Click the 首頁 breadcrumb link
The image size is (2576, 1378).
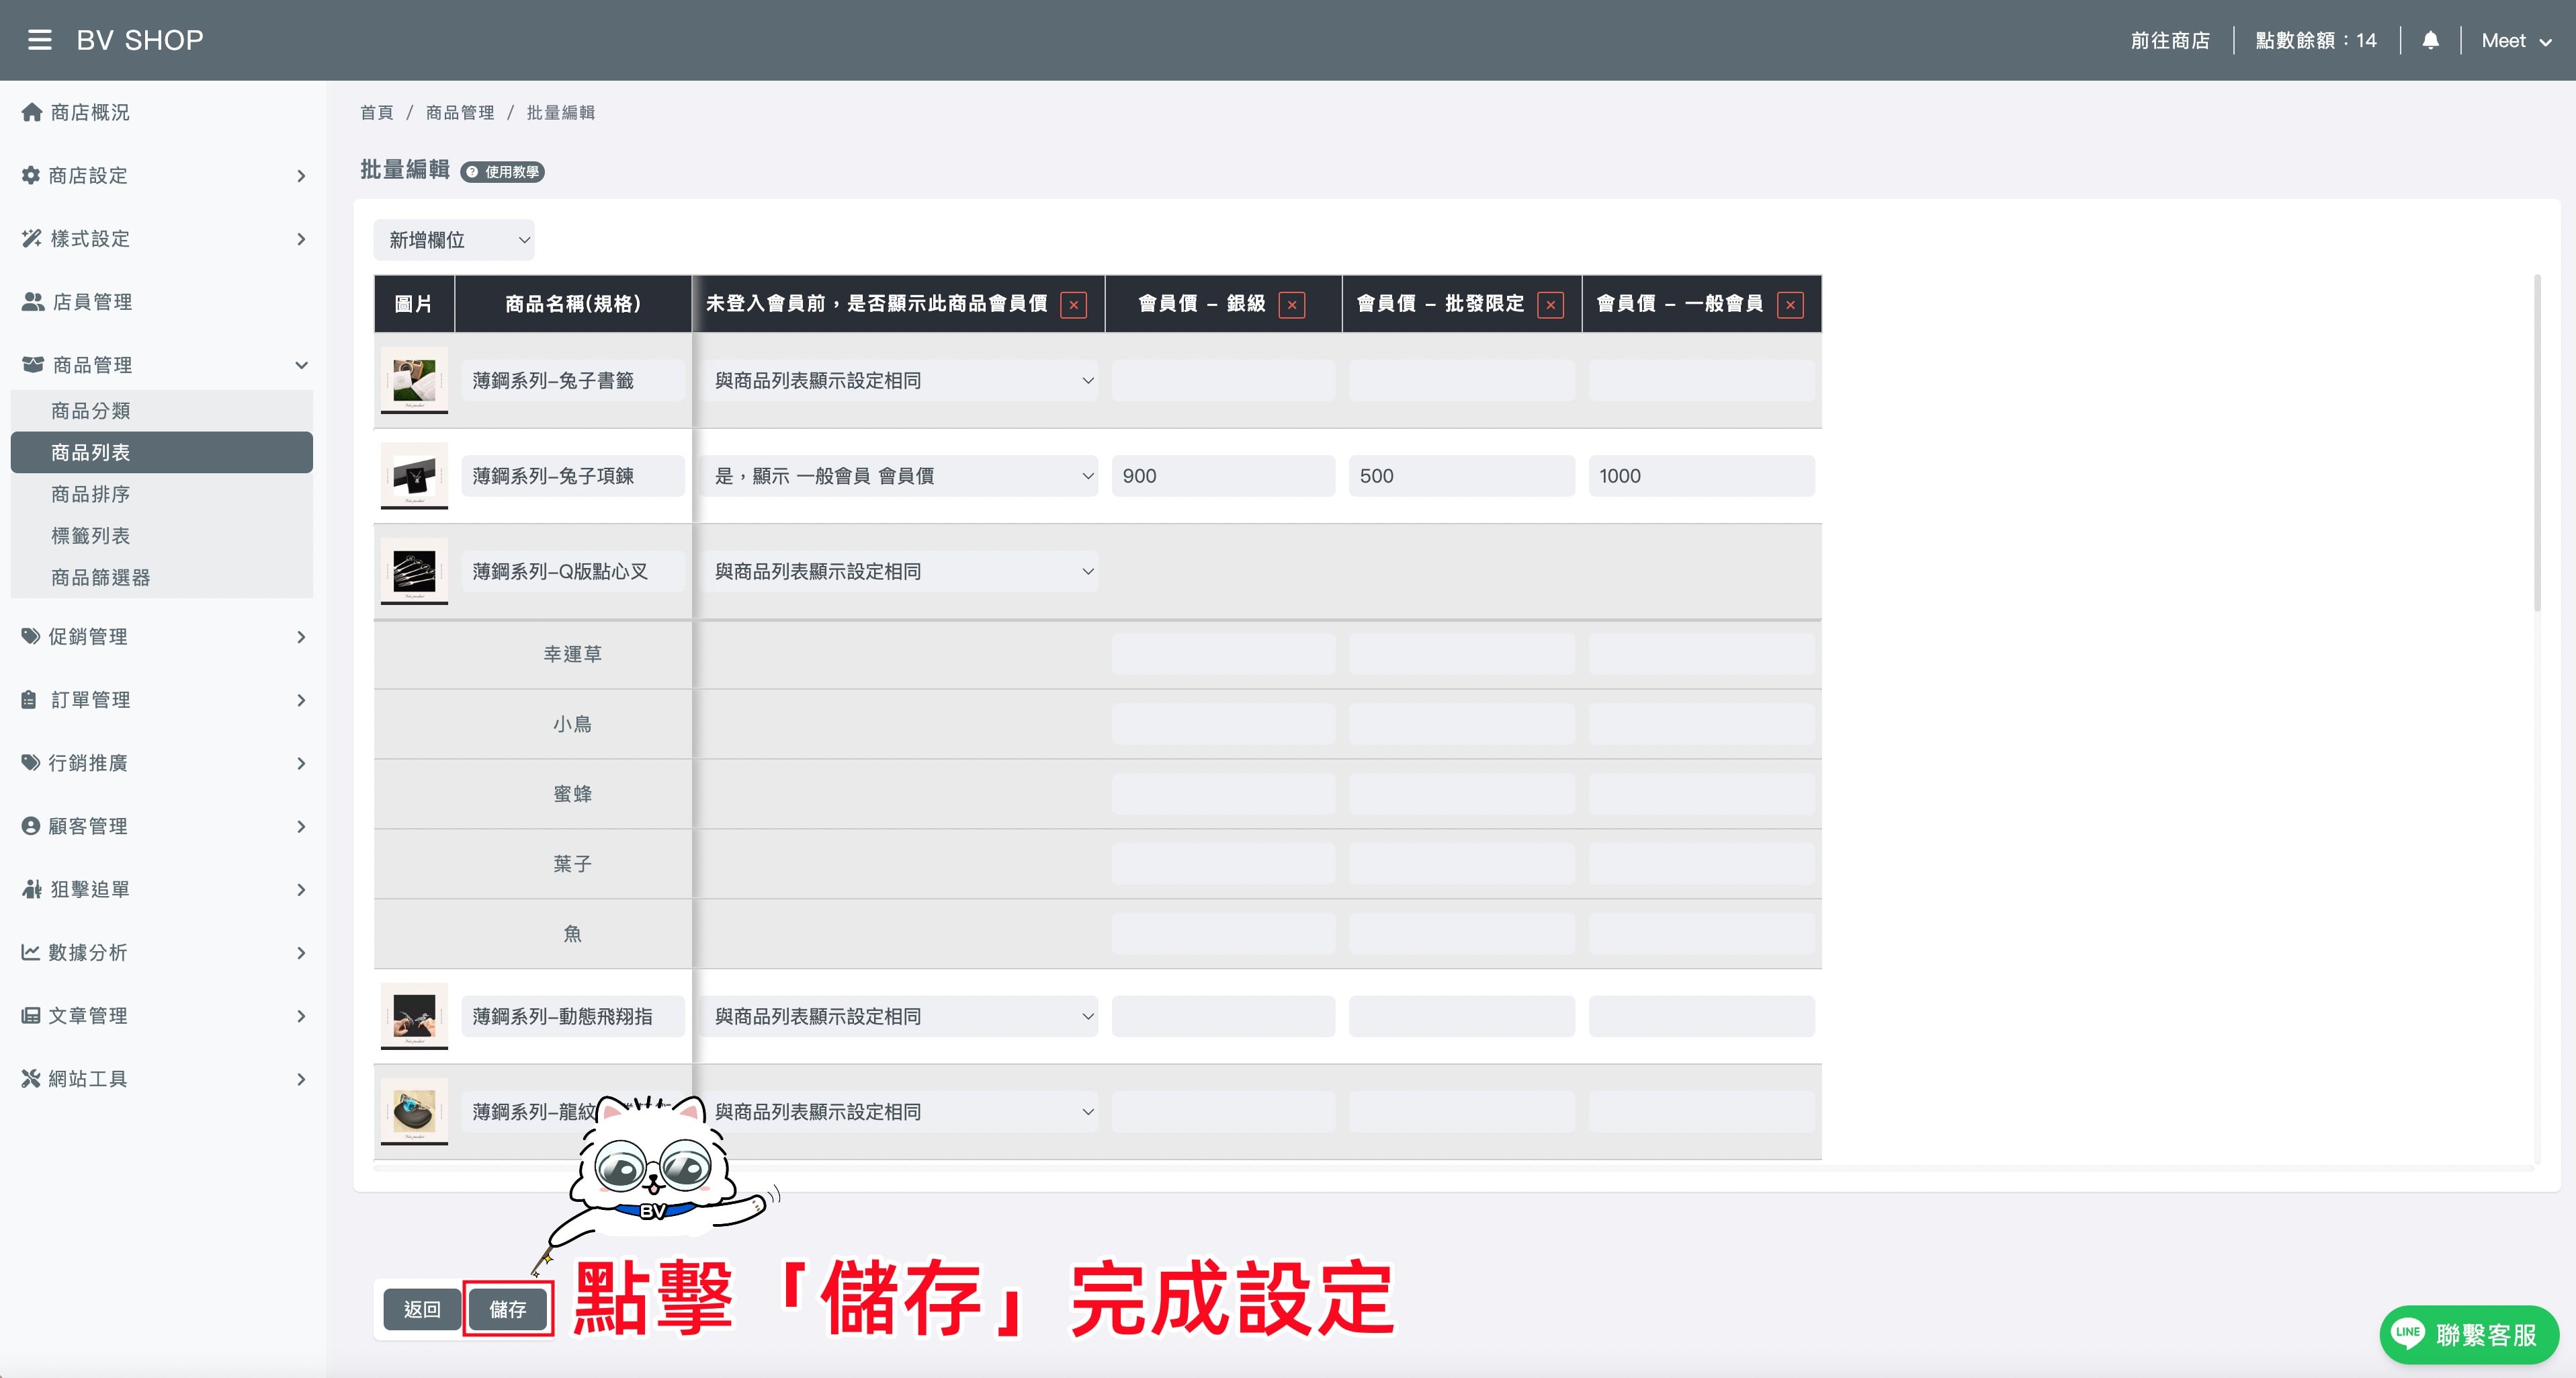tap(377, 112)
